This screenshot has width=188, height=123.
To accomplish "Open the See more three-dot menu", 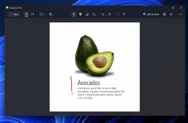I will click(x=180, y=14).
